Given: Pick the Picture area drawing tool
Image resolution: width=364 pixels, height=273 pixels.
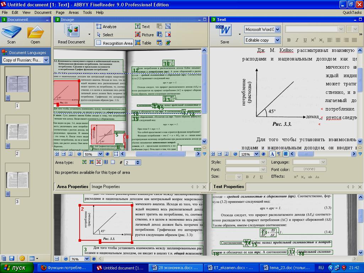Looking at the screenshot, I should (x=144, y=34).
